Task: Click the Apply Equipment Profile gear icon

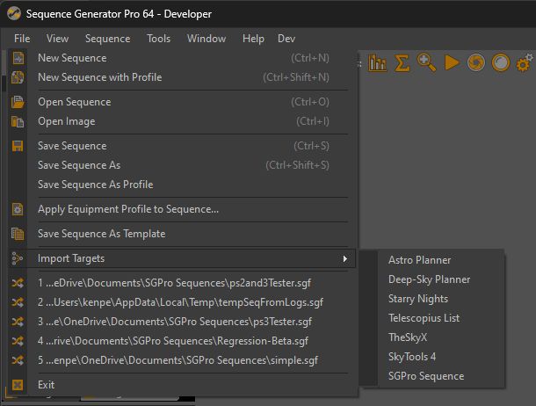Action: 18,209
